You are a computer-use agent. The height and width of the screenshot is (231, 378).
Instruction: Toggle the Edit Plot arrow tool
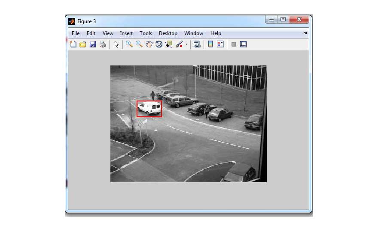(116, 44)
